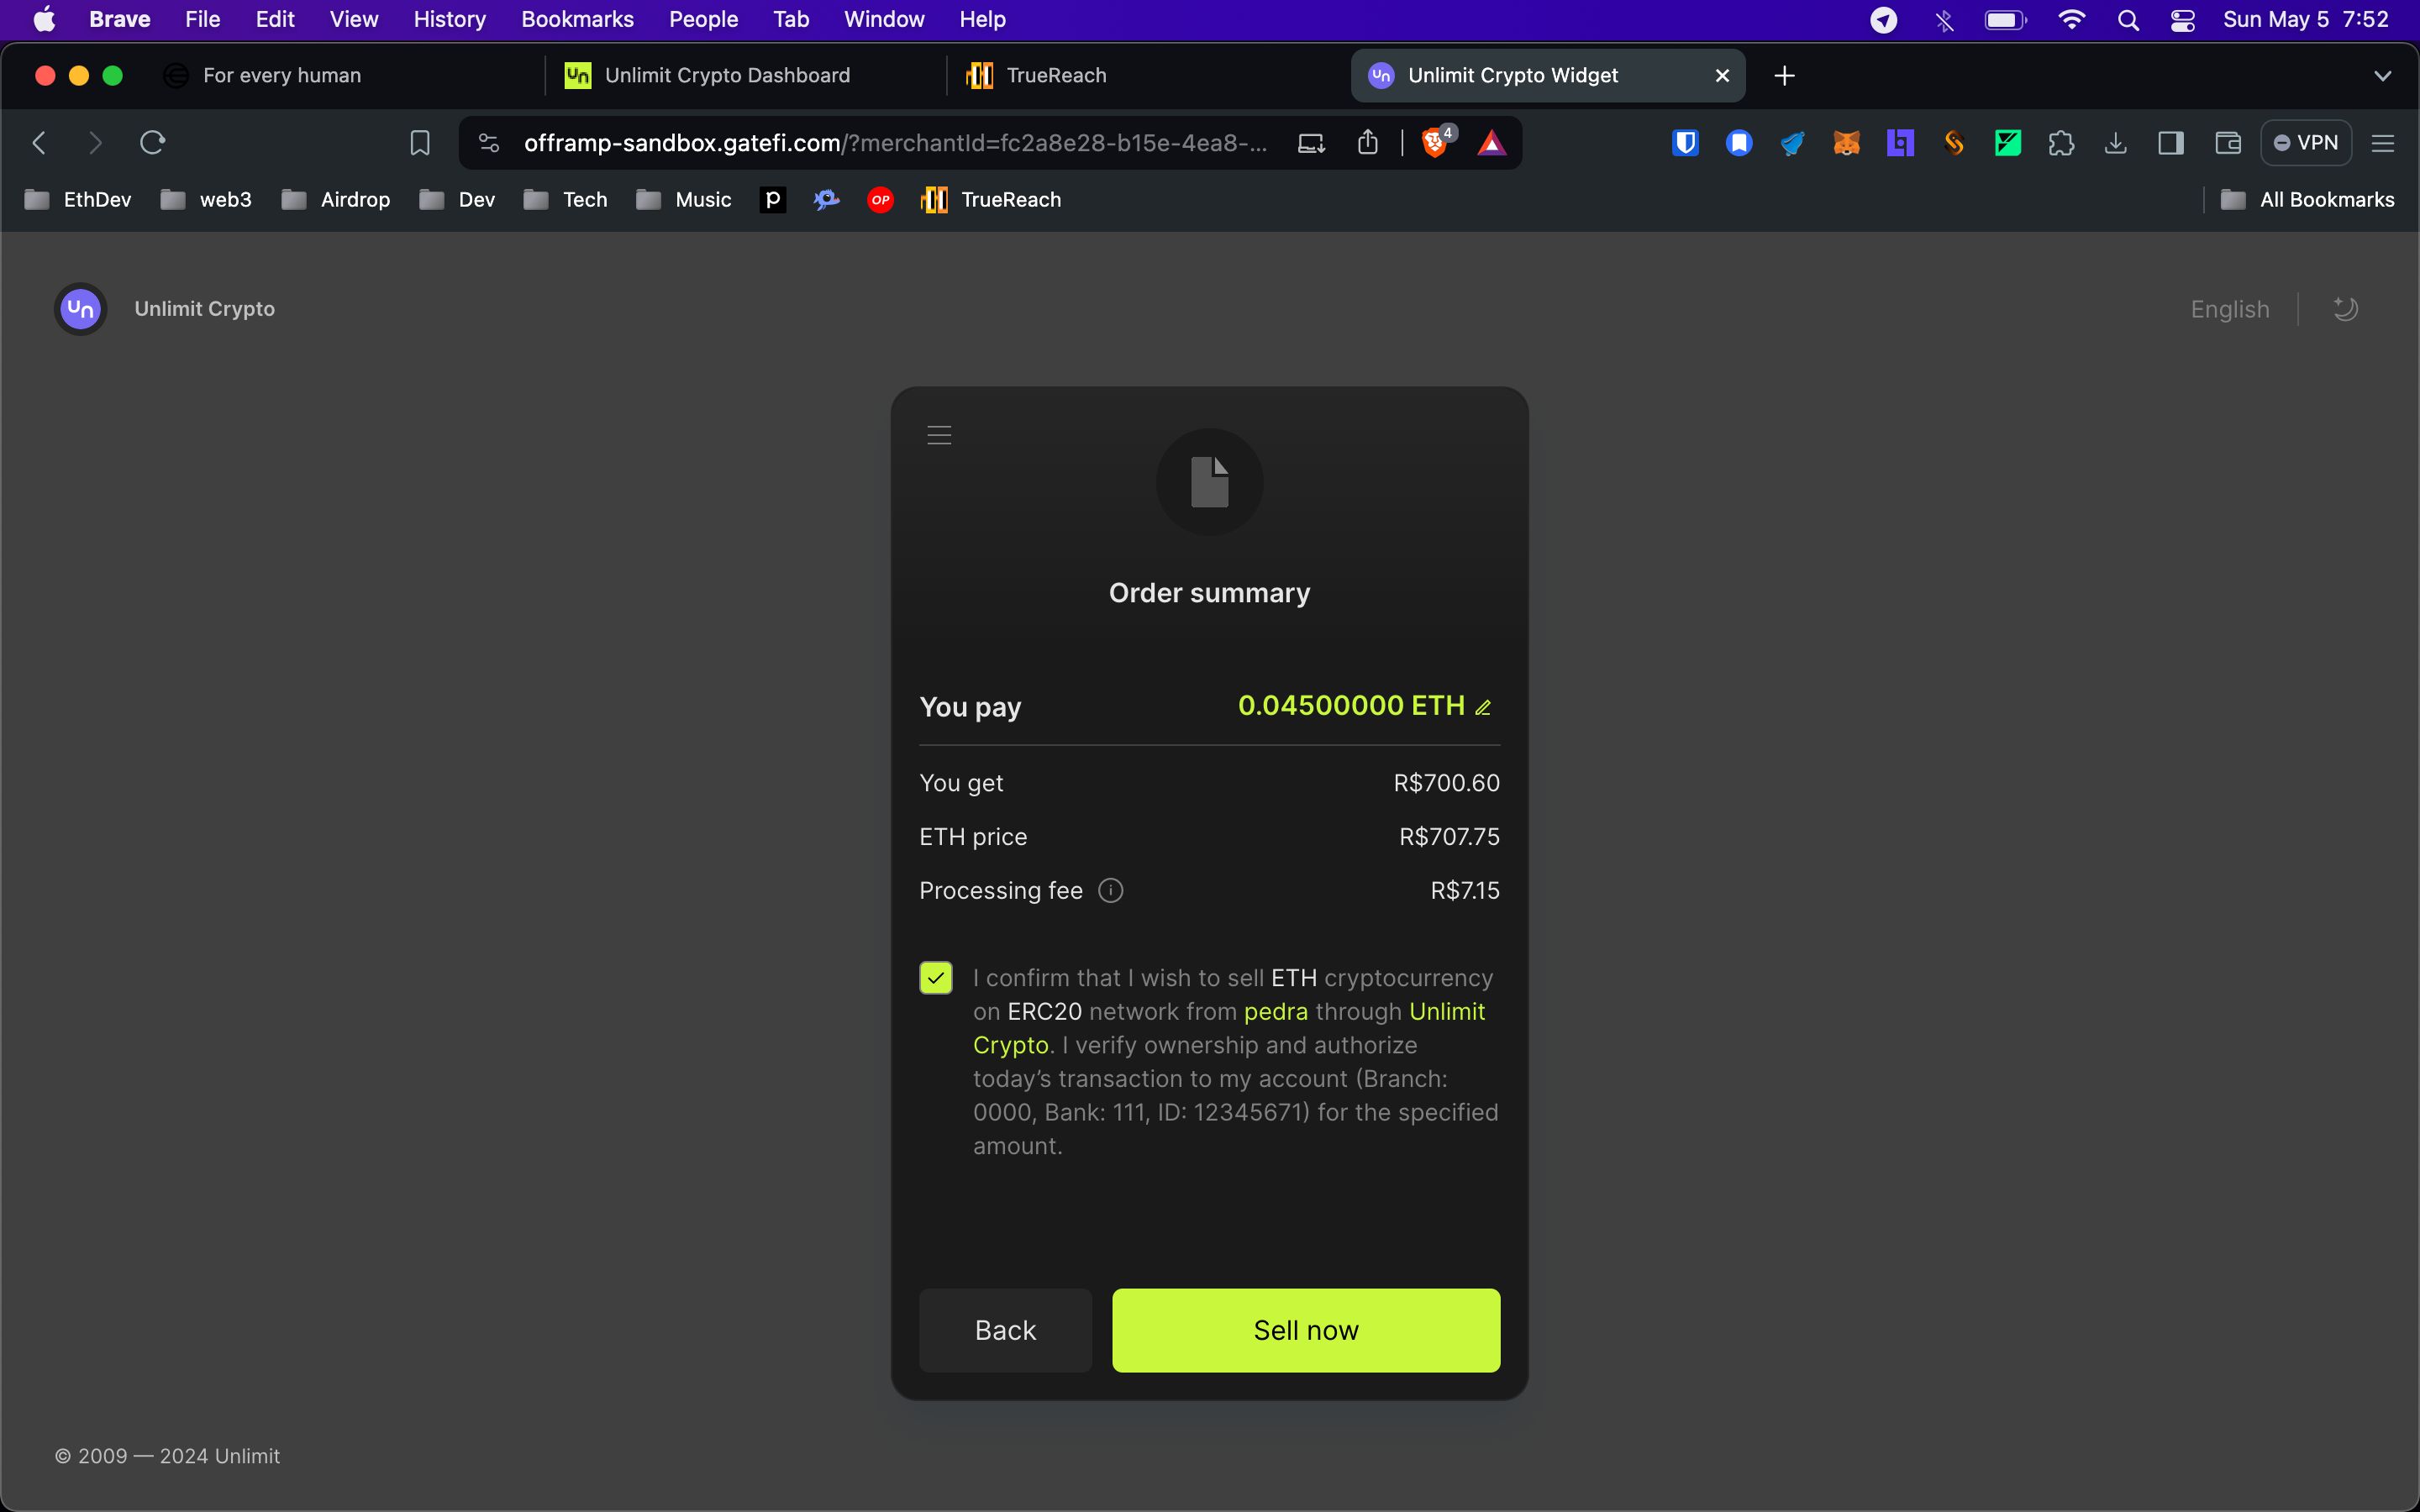Open the Airdrop bookmarks folder
This screenshot has height=1512, width=2420.
(x=336, y=200)
